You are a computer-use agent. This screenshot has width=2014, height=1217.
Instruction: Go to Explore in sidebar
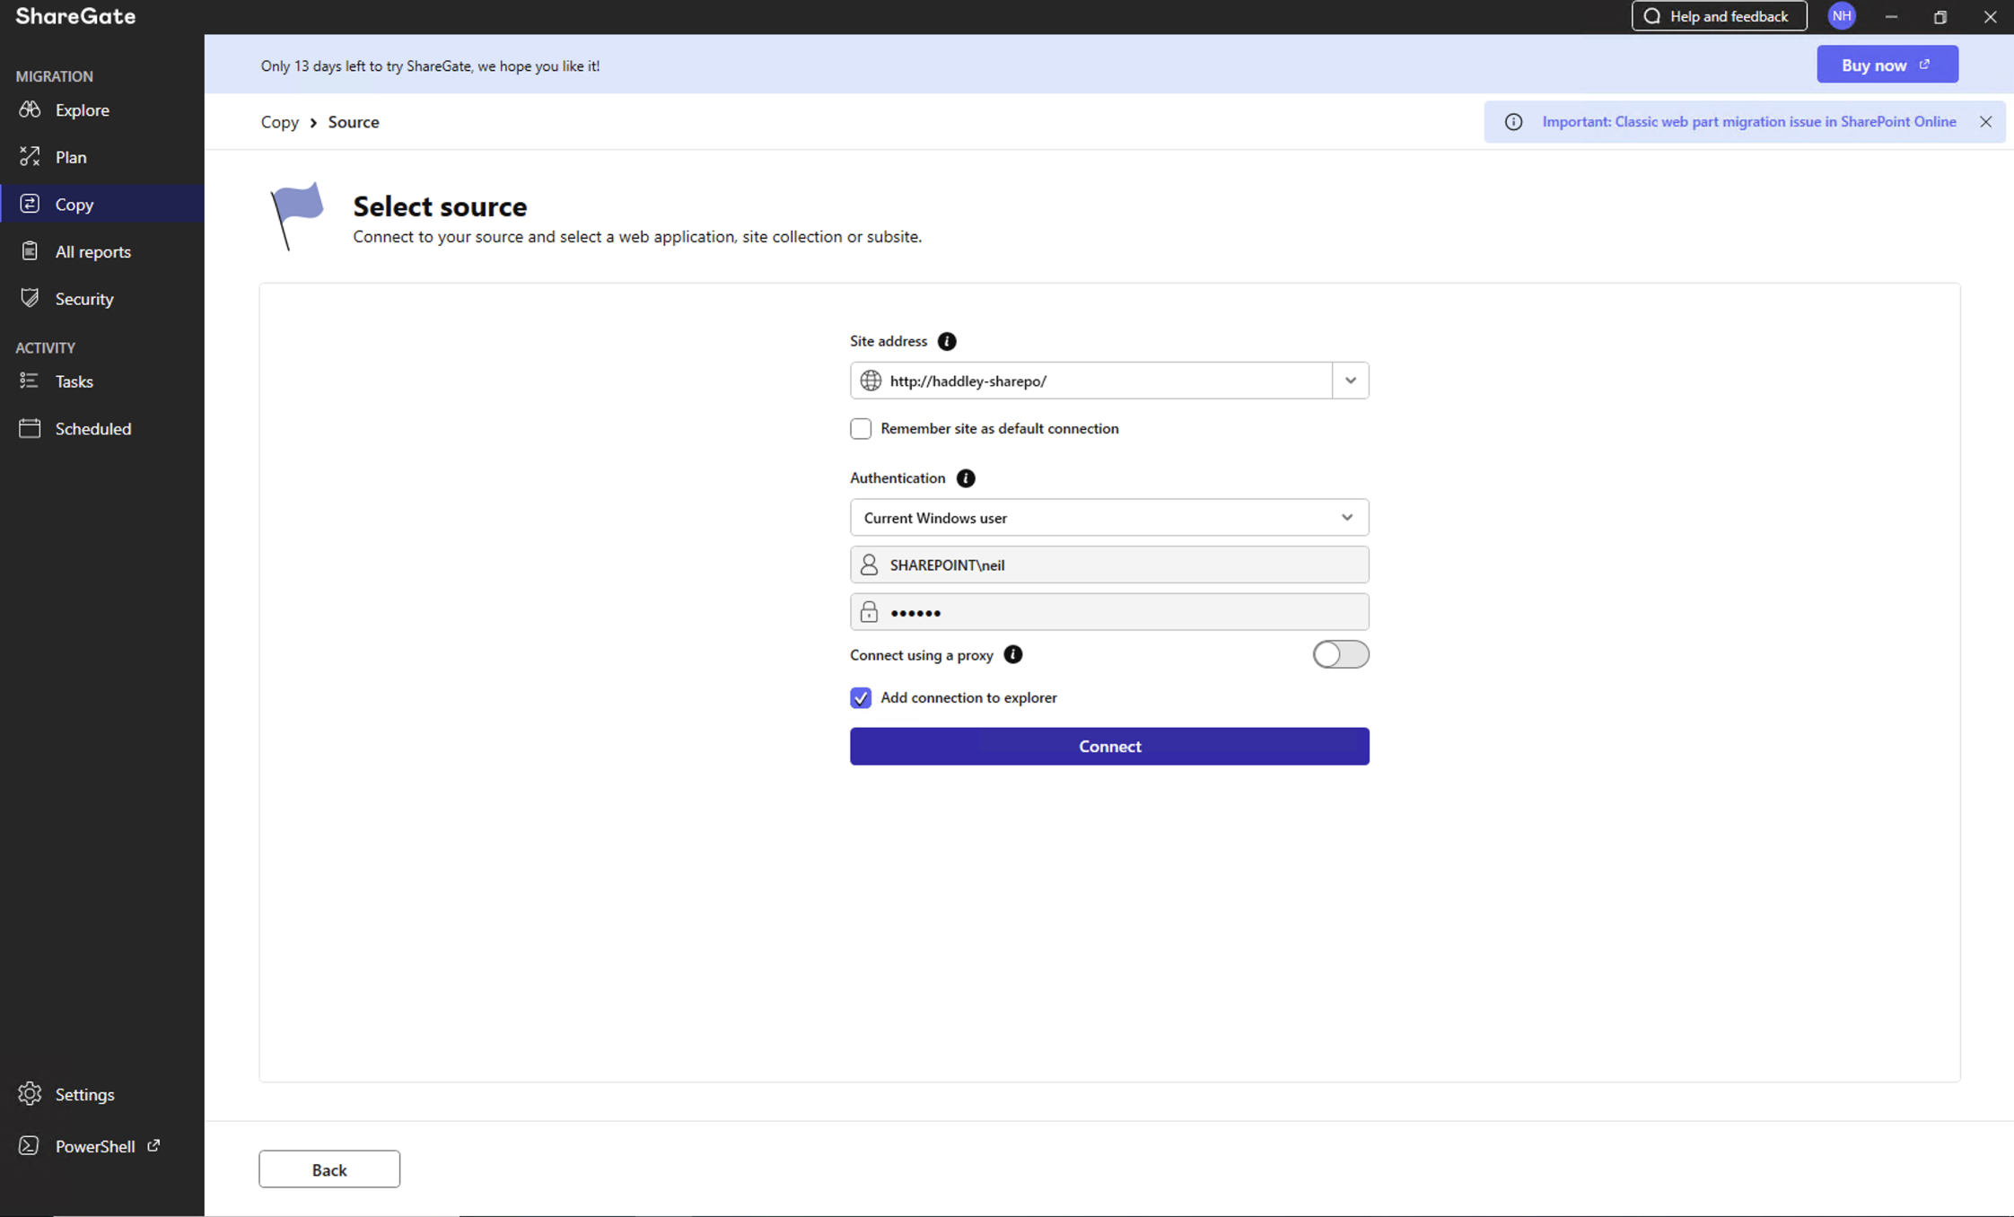102,109
